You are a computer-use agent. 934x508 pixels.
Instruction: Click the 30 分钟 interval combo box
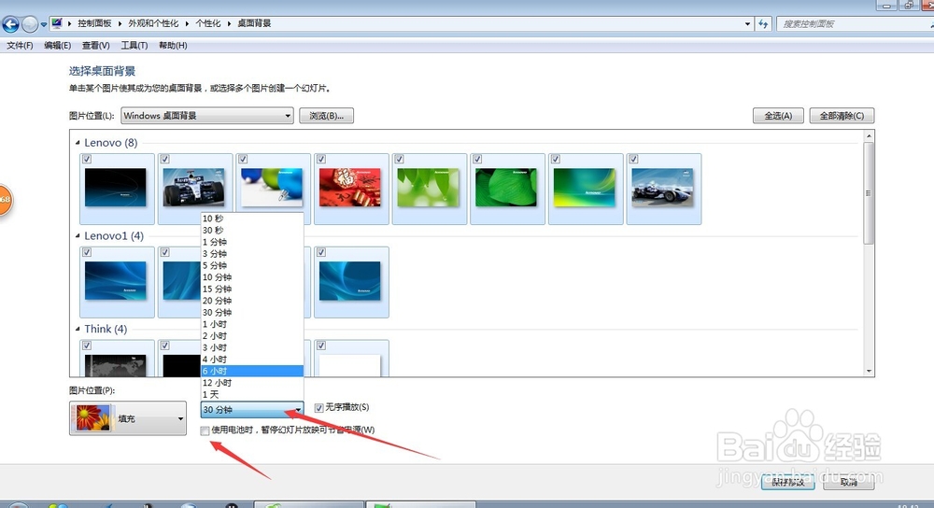point(252,410)
